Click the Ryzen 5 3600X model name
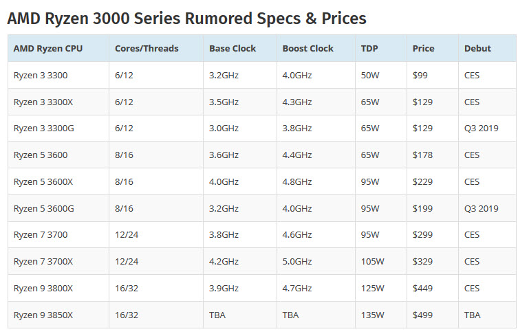 click(43, 181)
